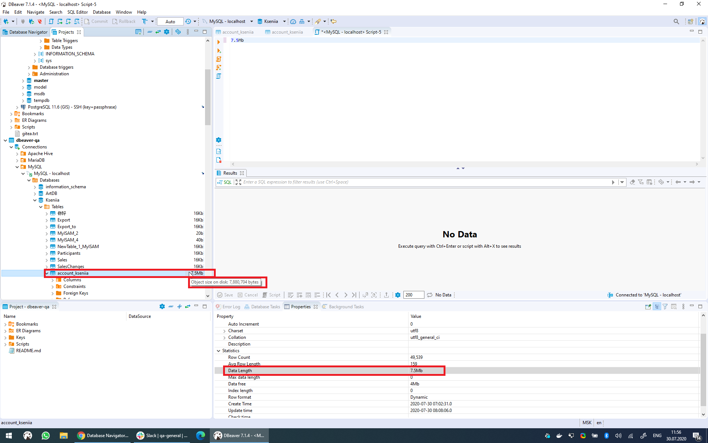Open the transaction log icon on the toolbar

point(188,21)
